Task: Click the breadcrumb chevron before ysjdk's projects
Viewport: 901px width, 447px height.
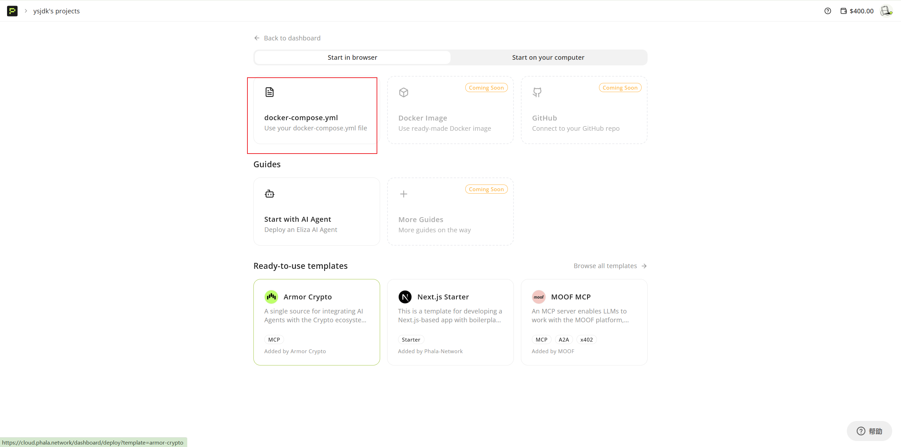Action: [26, 11]
